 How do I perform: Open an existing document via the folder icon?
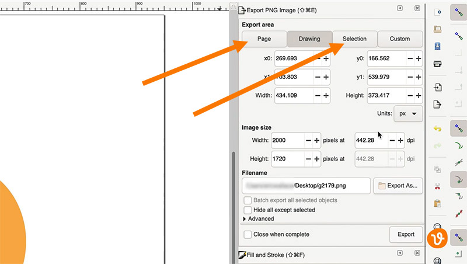tap(437, 29)
